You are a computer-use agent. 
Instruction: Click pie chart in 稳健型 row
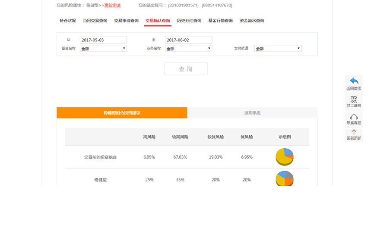pyautogui.click(x=285, y=179)
